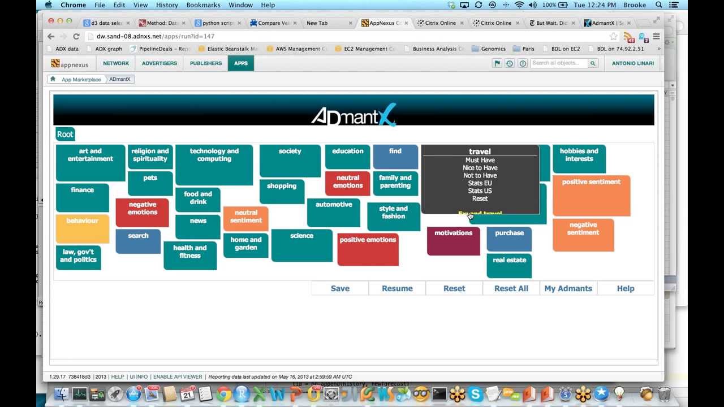Open the Trash in the Dock
This screenshot has width=724, height=407.
click(x=664, y=394)
